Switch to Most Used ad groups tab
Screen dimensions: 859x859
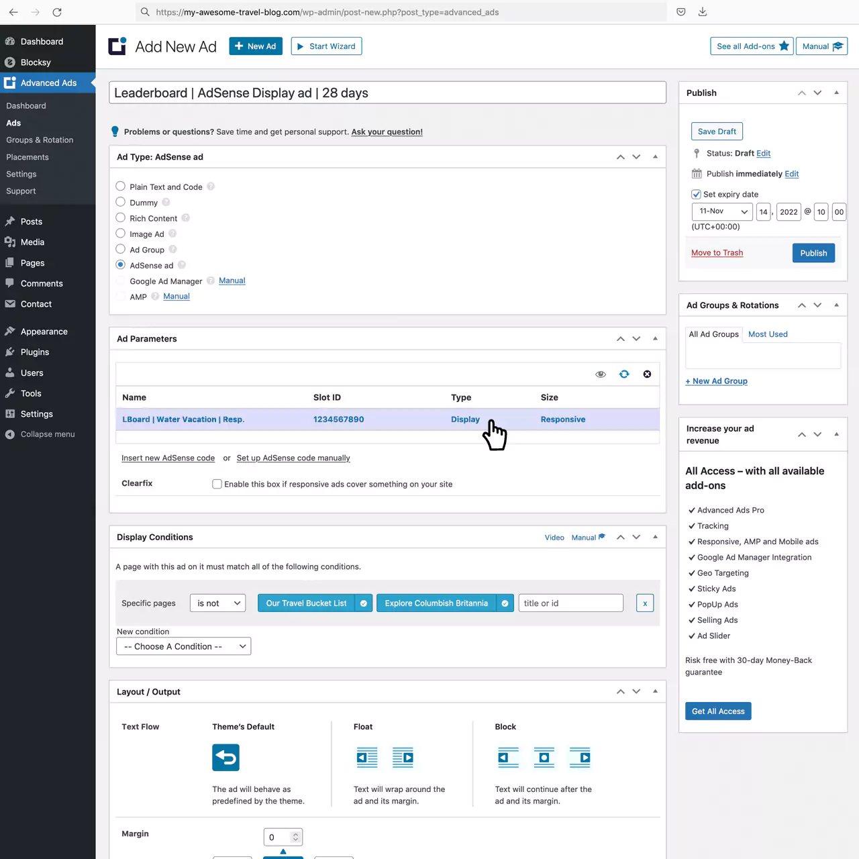click(x=768, y=334)
